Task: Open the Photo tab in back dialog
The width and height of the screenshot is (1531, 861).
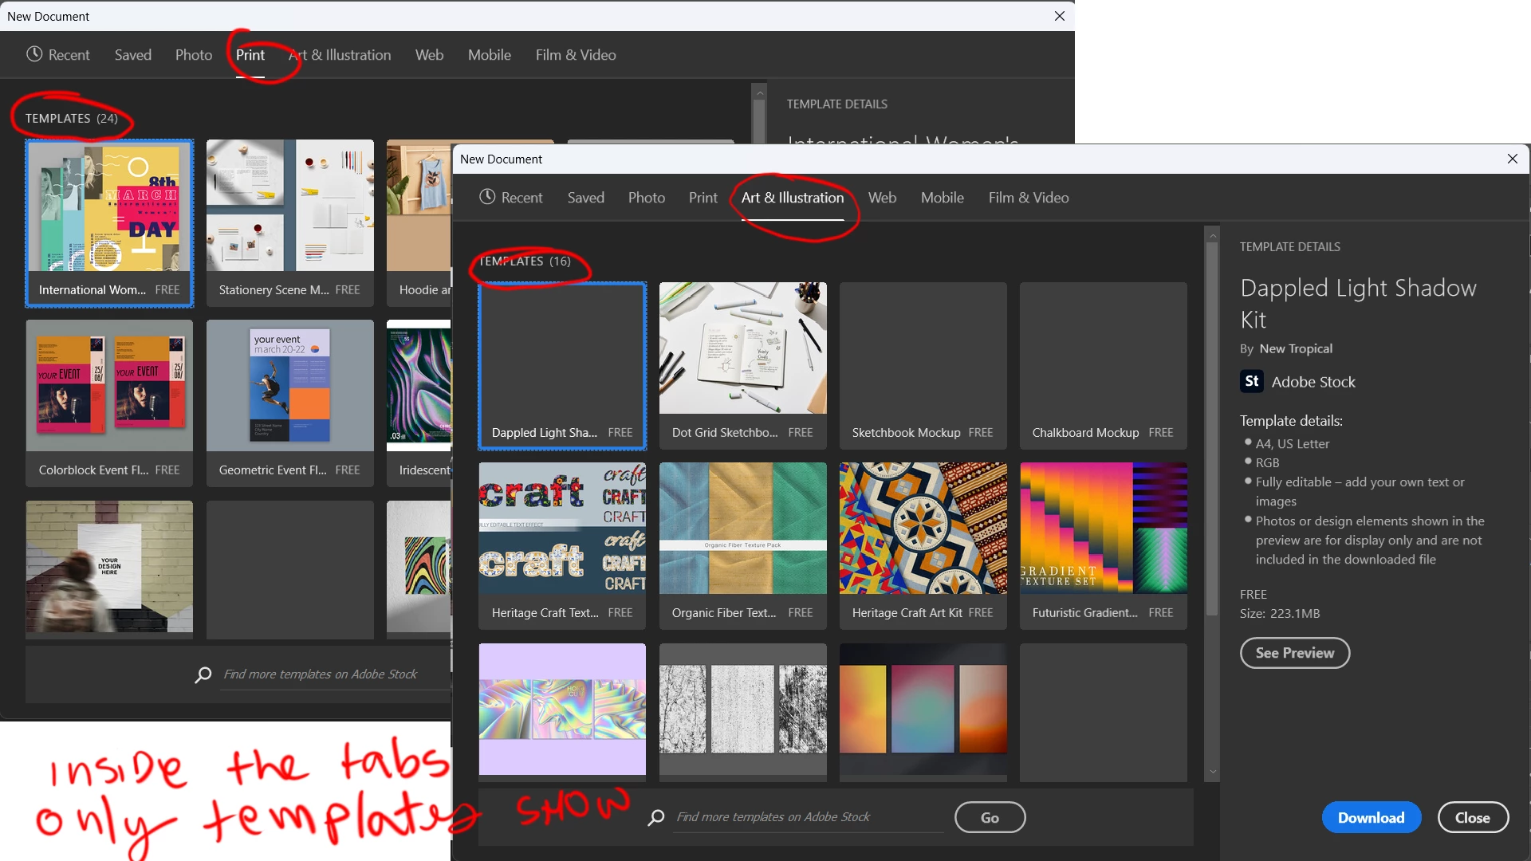Action: click(x=194, y=55)
